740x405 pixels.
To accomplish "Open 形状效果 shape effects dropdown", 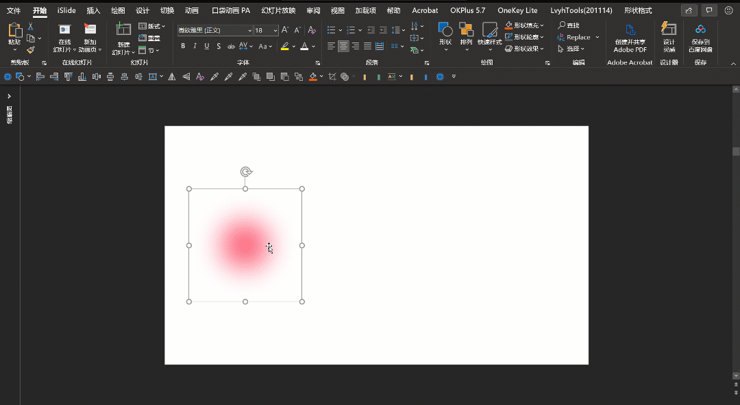I will [x=524, y=49].
